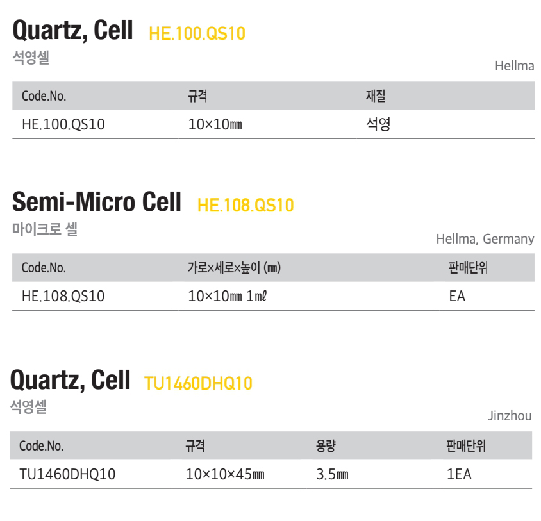Screen dimensions: 541x521
Task: Click the yellow HE.100.QS10 product code heading
Action: 197,34
